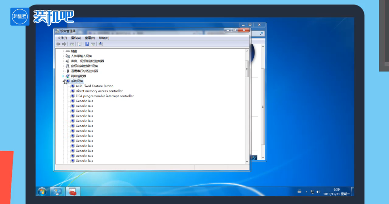Click the scroll up arrow in device list

pos(247,51)
